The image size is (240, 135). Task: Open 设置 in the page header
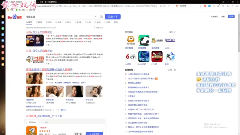(223, 16)
